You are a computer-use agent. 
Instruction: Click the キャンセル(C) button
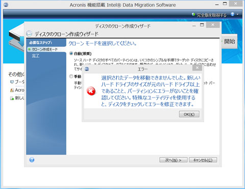click(x=203, y=160)
